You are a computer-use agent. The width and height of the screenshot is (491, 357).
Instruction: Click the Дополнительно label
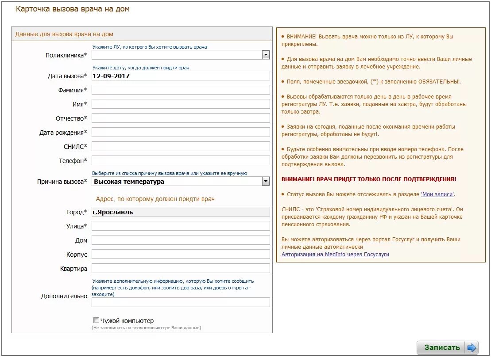(64, 296)
